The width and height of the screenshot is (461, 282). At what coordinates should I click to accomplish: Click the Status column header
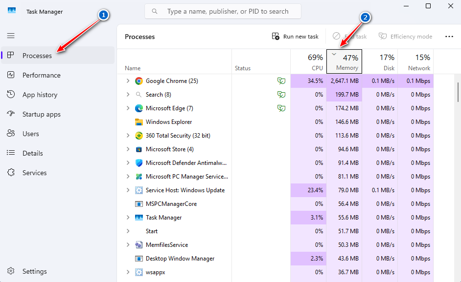click(261, 61)
